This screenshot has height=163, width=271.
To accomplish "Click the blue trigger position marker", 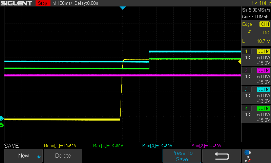I will coord(123,8).
